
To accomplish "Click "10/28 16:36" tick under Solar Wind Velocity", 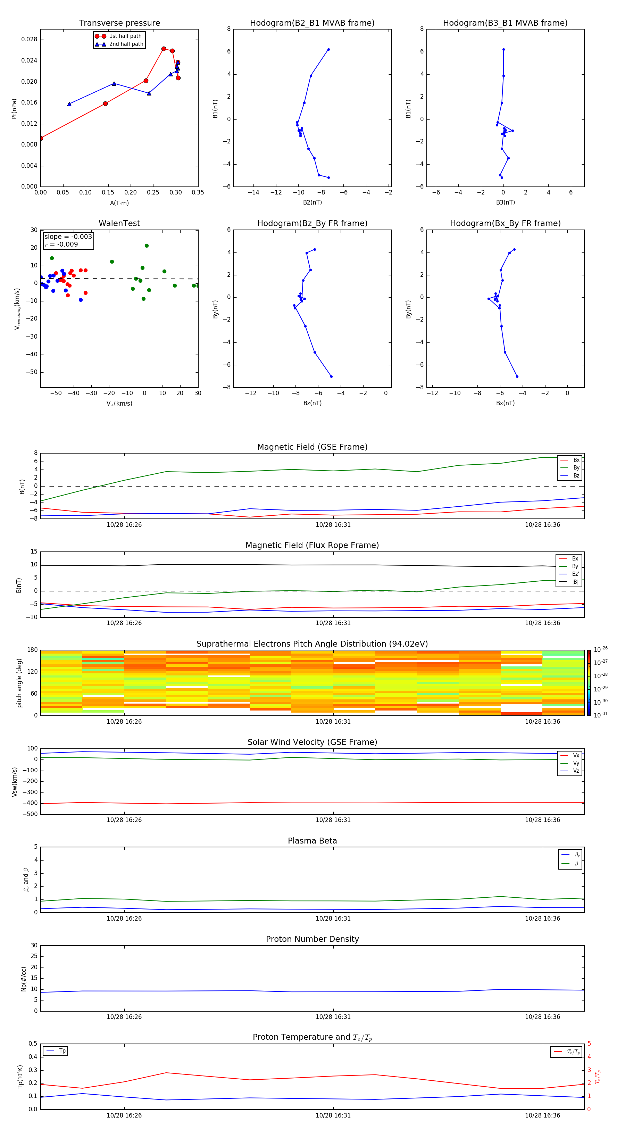I will coord(543,820).
